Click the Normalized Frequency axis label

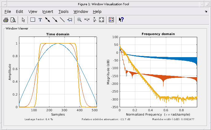158,115
